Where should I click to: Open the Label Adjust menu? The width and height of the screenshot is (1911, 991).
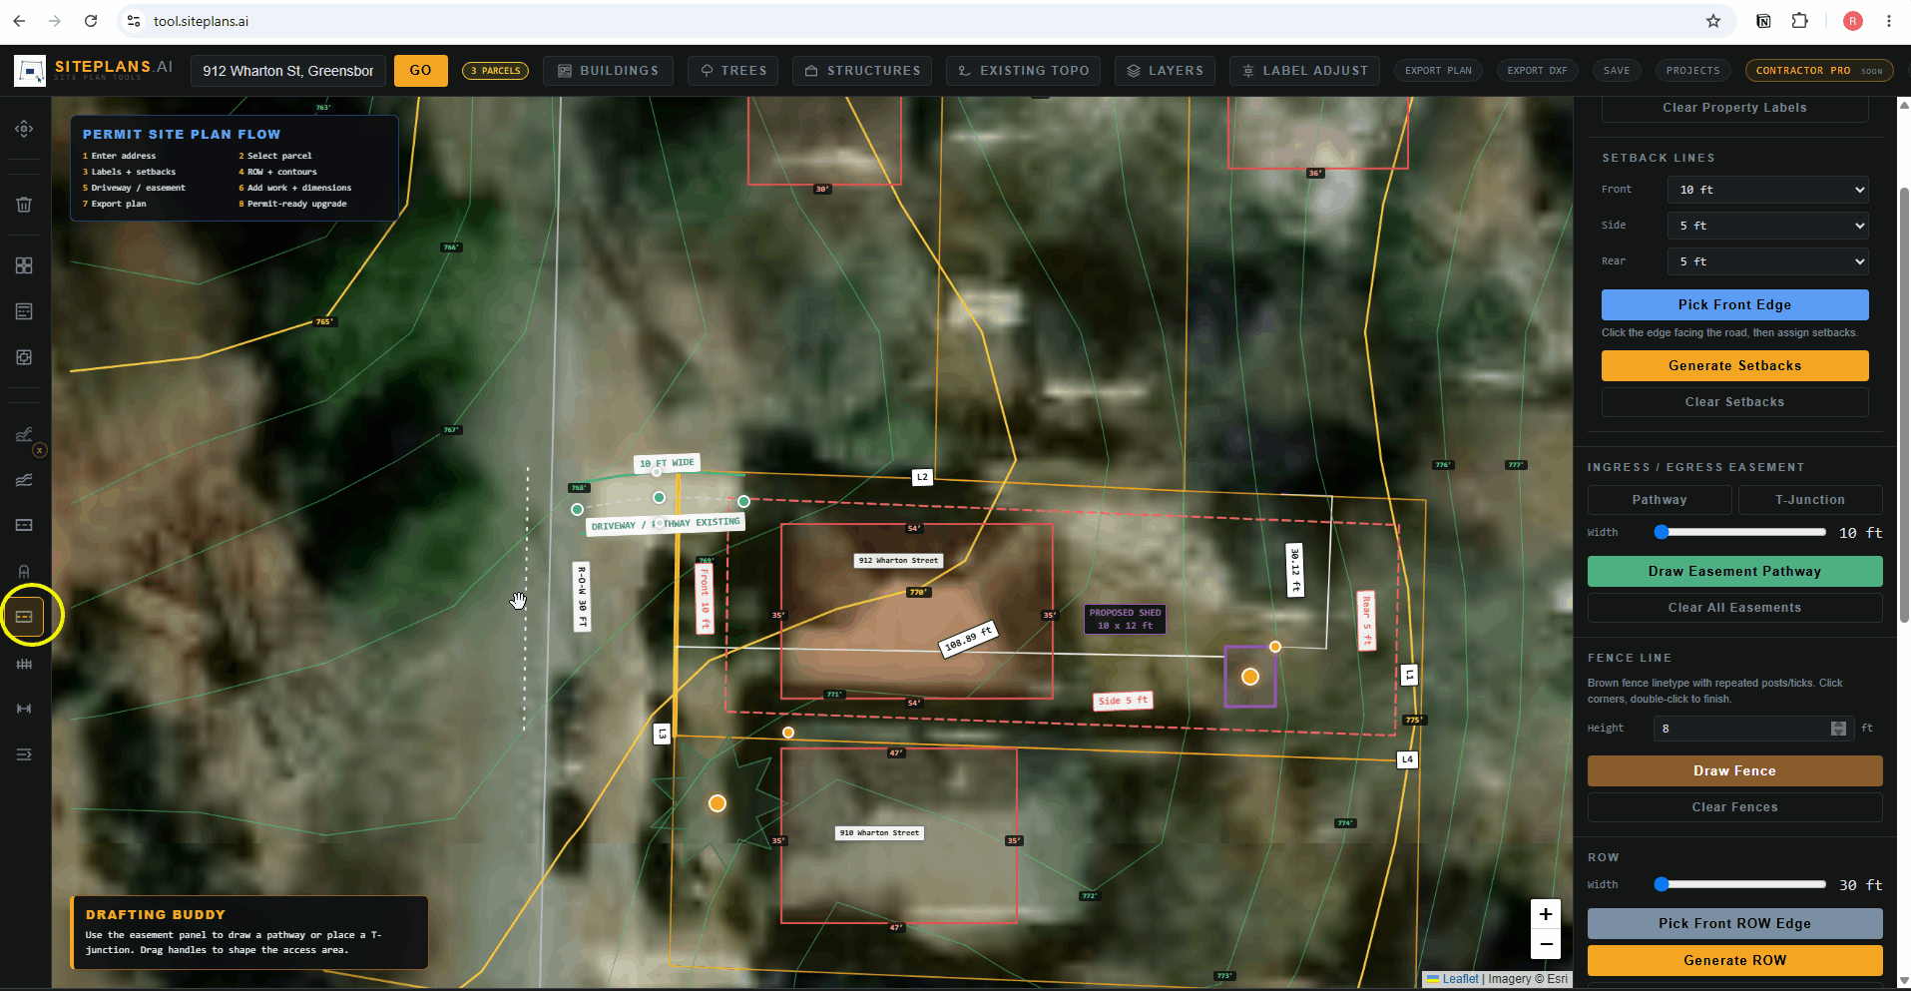[x=1305, y=71]
